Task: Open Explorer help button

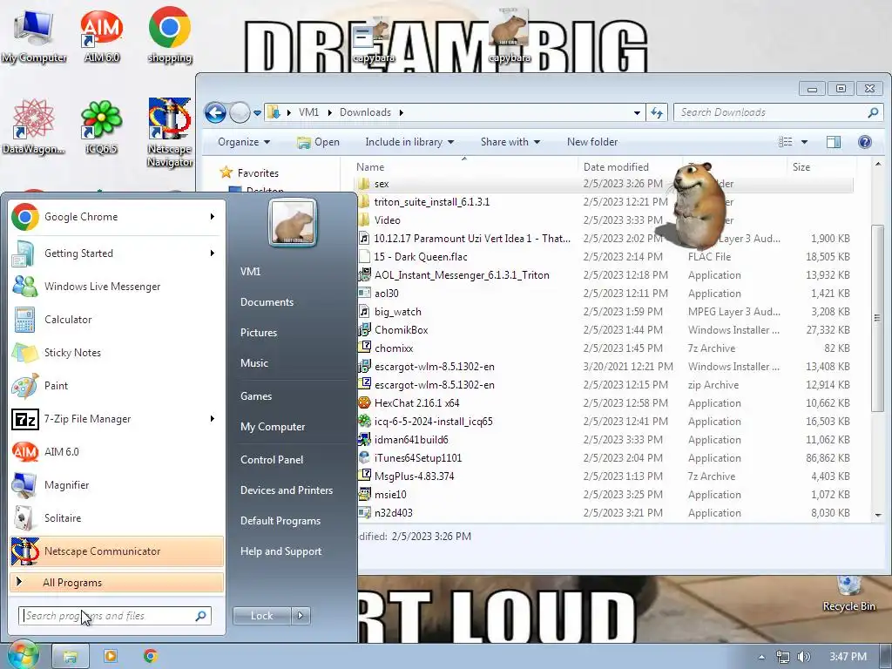Action: [x=865, y=142]
